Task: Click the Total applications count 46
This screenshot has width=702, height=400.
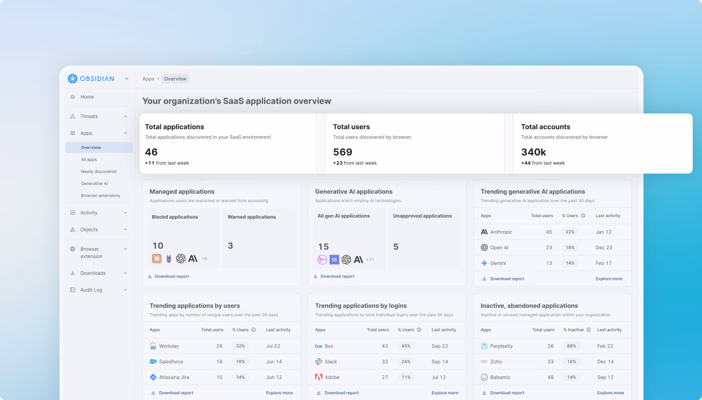Action: (151, 152)
